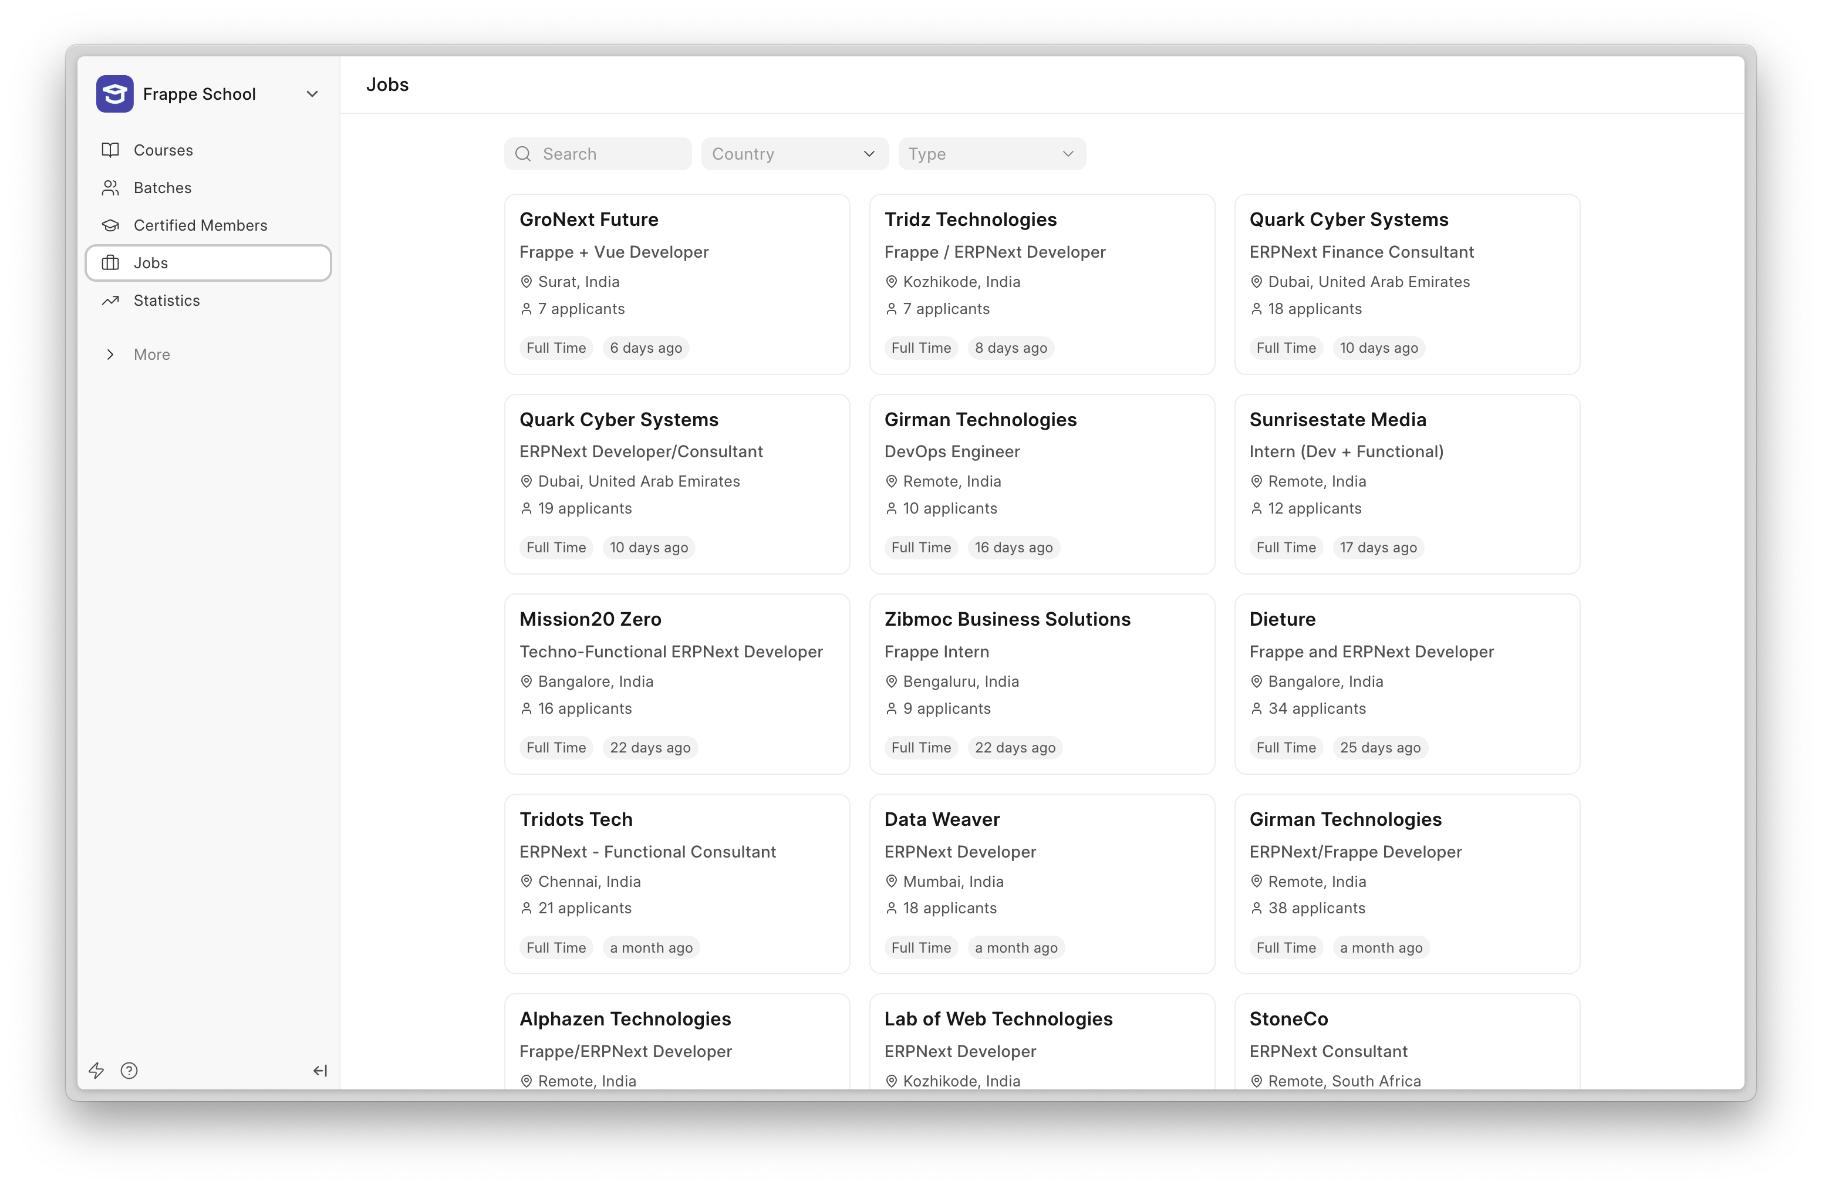The image size is (1822, 1188).
Task: Expand the More section chevron
Action: 111,355
